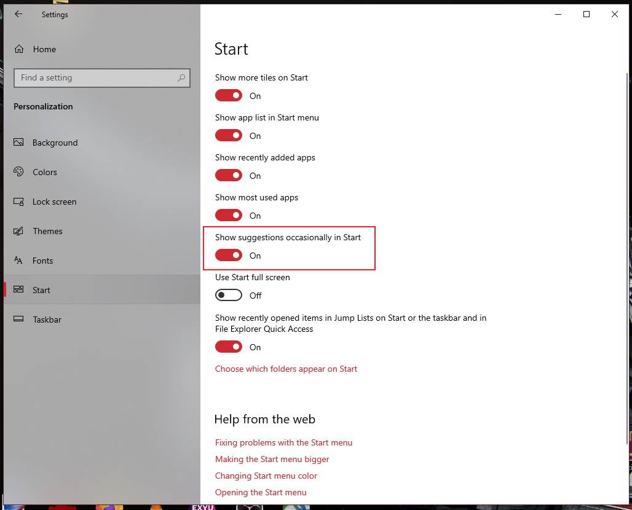Disable Show more tiles on Start
The image size is (632, 510).
tap(228, 95)
